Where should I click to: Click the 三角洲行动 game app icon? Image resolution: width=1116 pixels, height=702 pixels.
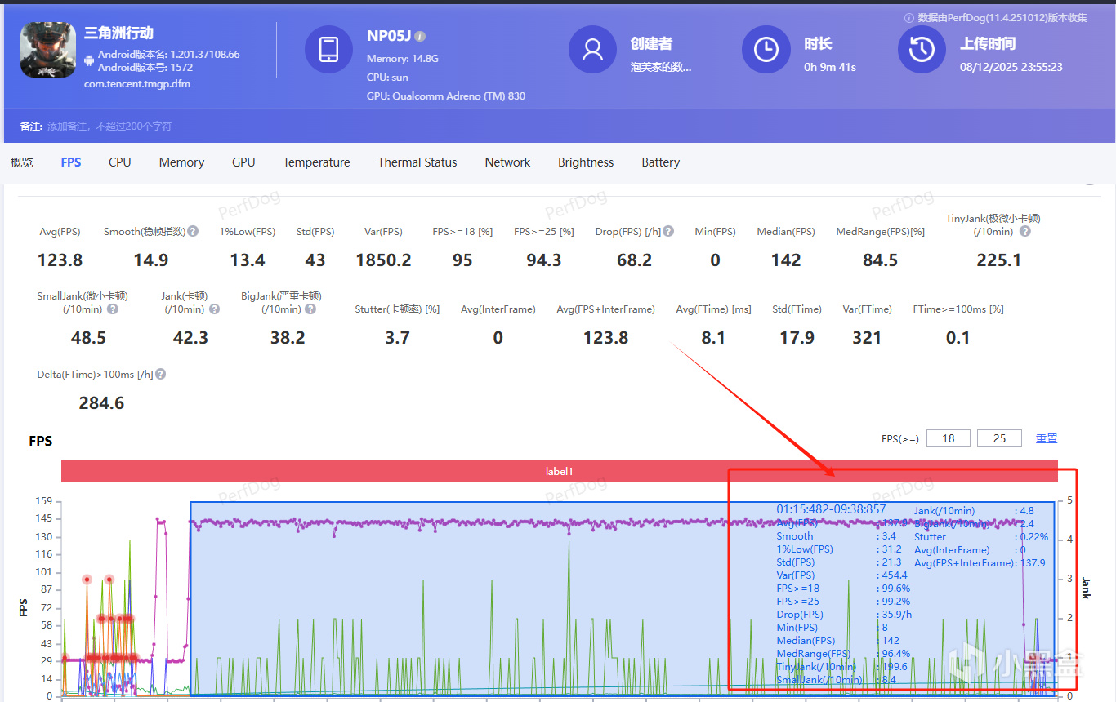[x=48, y=49]
